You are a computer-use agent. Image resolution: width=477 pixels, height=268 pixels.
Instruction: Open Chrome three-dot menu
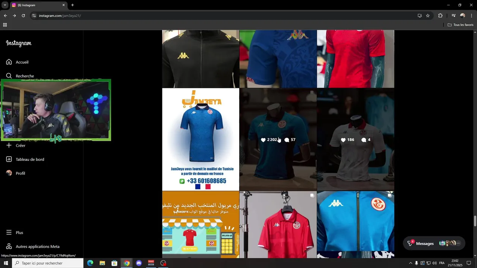coord(472,16)
